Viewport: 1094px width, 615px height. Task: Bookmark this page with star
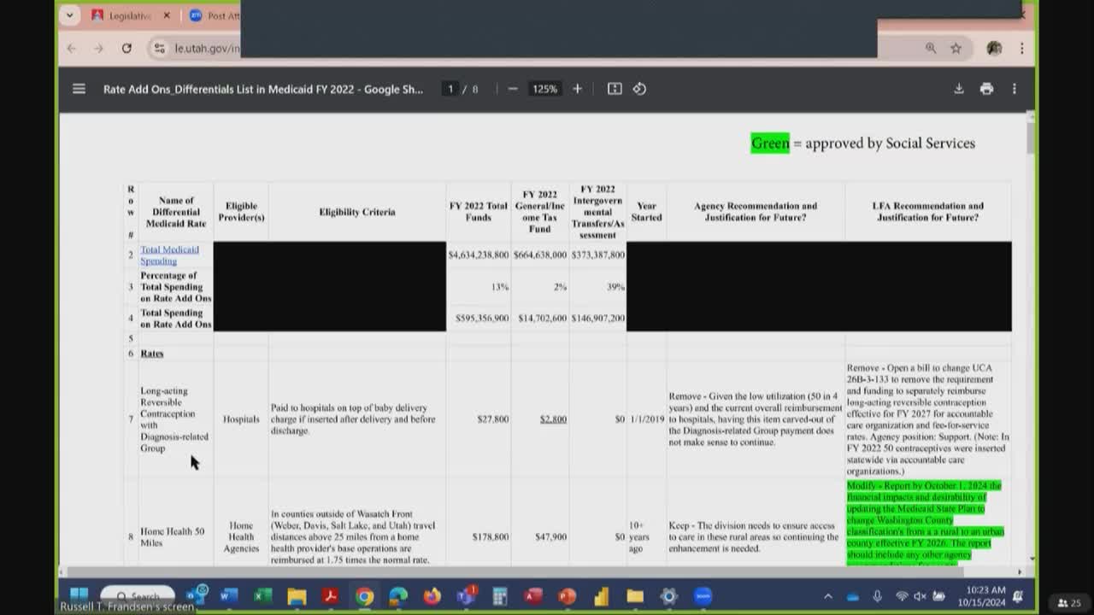(x=956, y=49)
